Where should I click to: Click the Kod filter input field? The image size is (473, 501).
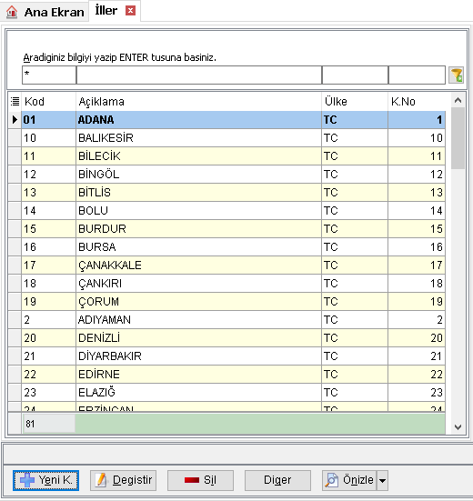[49, 75]
